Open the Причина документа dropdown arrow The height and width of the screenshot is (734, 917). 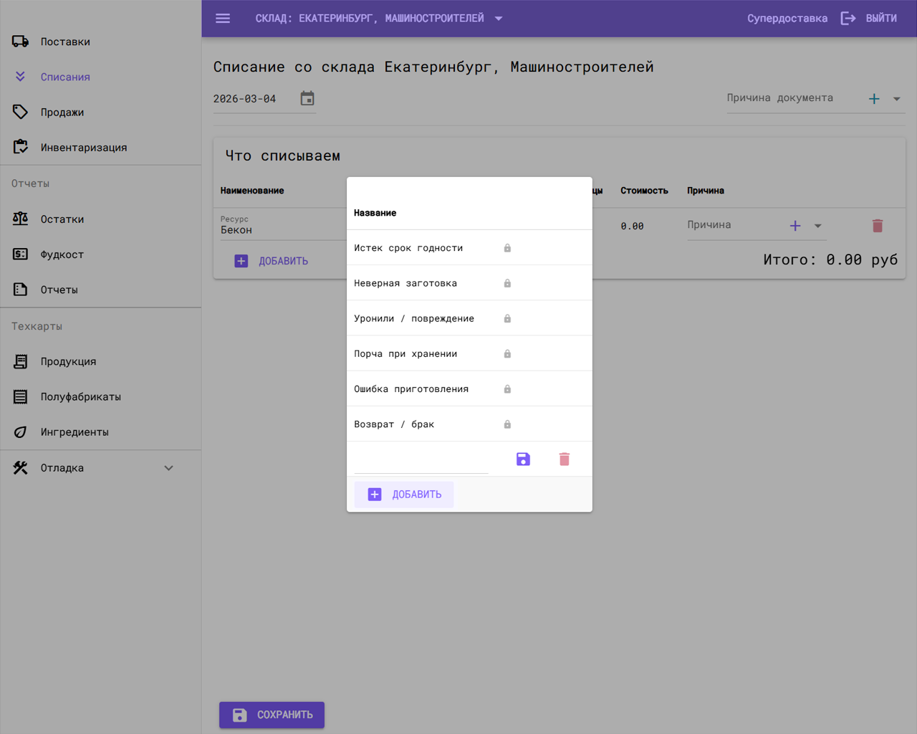[896, 99]
